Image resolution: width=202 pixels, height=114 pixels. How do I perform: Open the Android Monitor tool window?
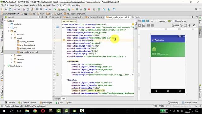click(x=27, y=103)
